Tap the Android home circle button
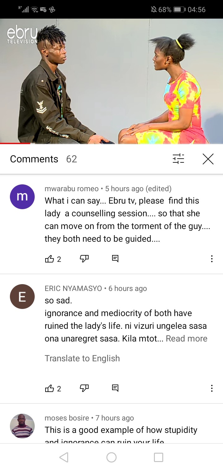This screenshot has height=471, width=223. pyautogui.click(x=111, y=457)
